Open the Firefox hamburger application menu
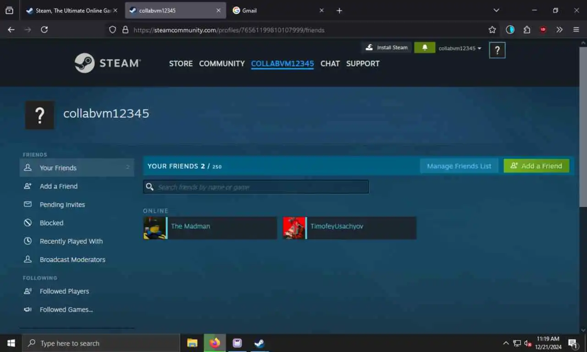The width and height of the screenshot is (587, 352). pos(576,30)
